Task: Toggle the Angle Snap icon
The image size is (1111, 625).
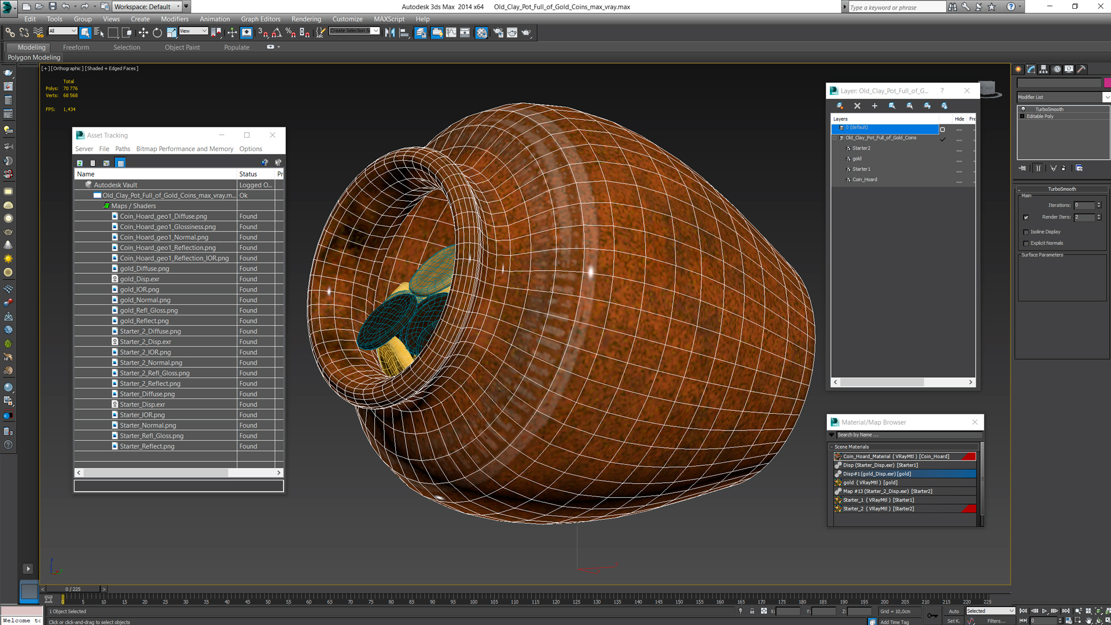Action: coord(277,32)
